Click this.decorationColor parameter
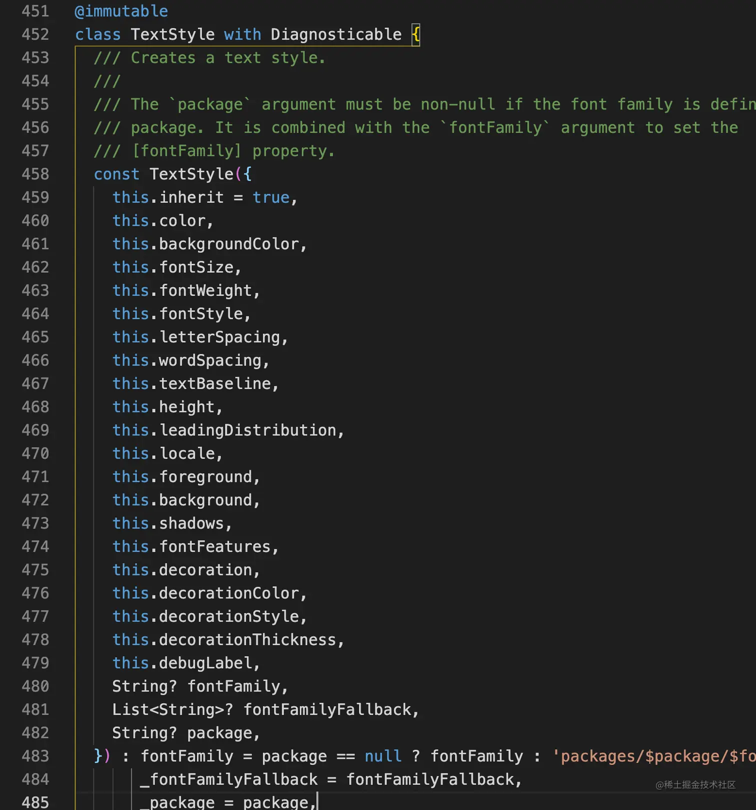 pyautogui.click(x=205, y=593)
